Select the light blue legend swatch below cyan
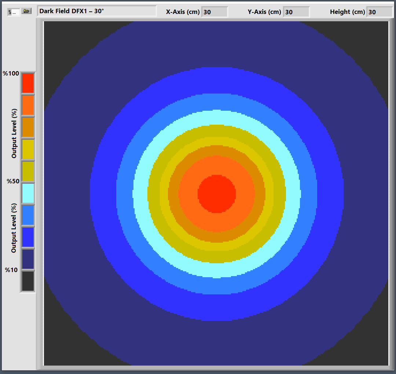 coord(28,215)
